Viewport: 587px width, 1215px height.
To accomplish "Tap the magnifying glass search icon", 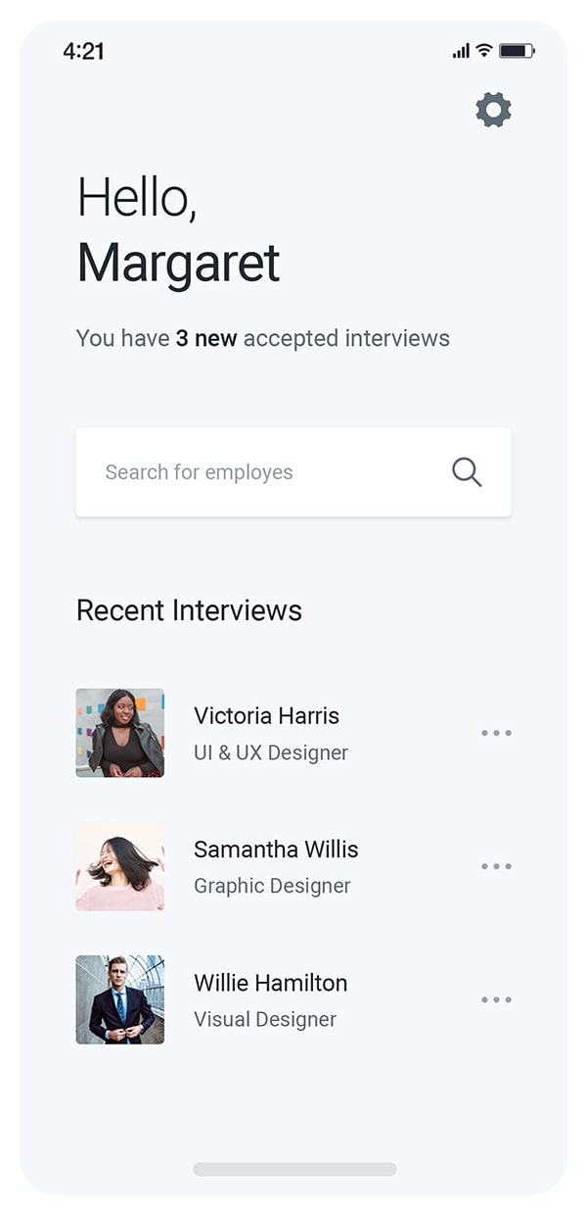I will [x=467, y=472].
